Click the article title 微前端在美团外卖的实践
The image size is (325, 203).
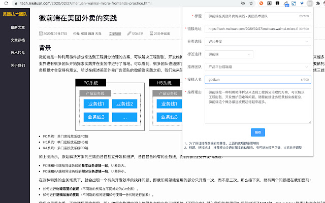coord(78,18)
